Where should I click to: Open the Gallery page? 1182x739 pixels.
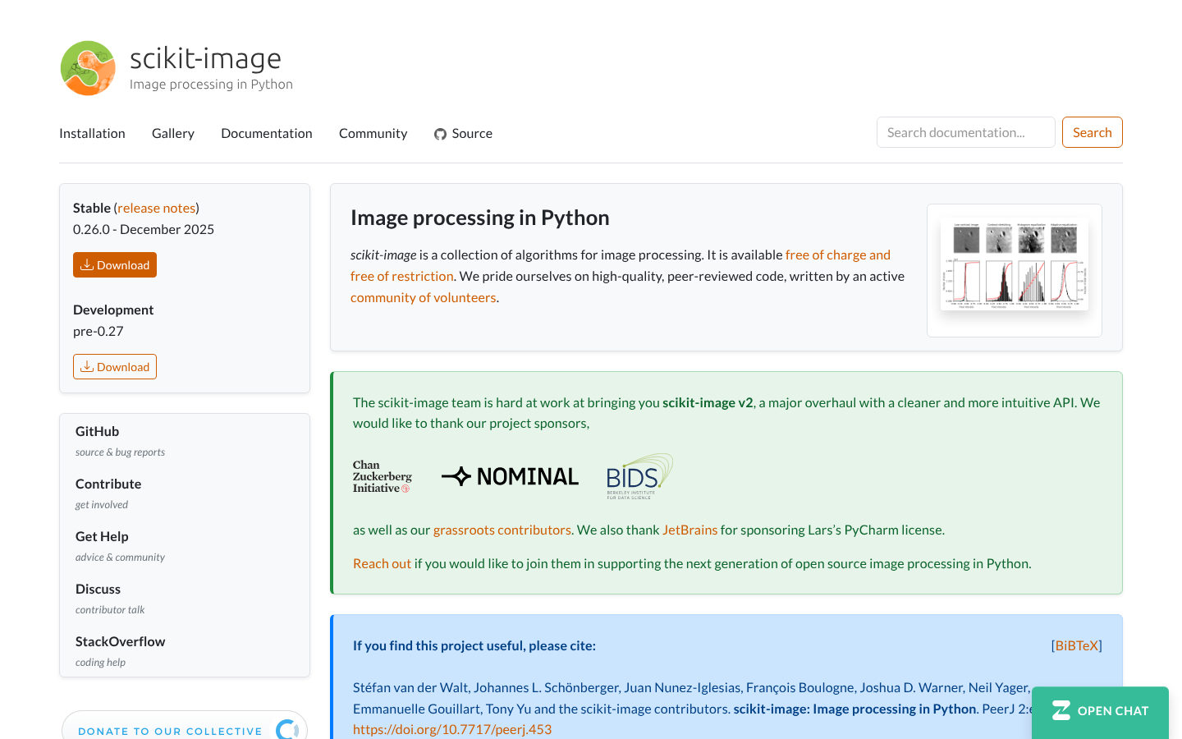pos(173,133)
